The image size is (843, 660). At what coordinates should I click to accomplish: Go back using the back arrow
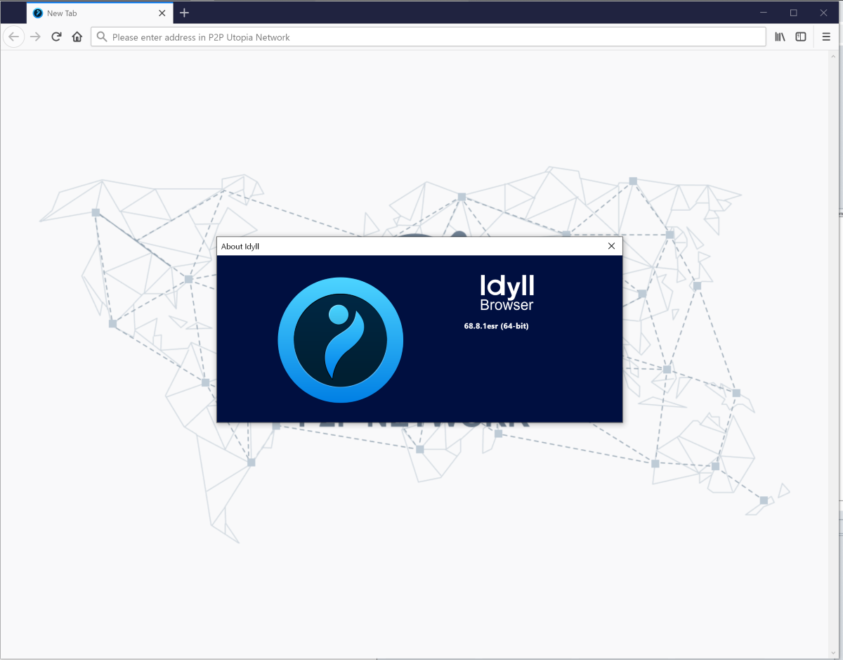click(13, 37)
